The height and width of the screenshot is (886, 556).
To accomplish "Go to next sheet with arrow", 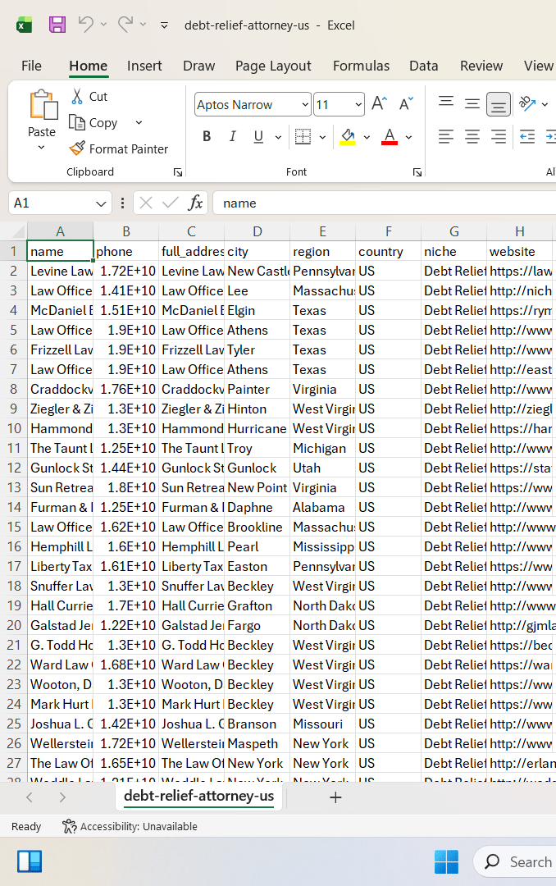I will (x=62, y=797).
